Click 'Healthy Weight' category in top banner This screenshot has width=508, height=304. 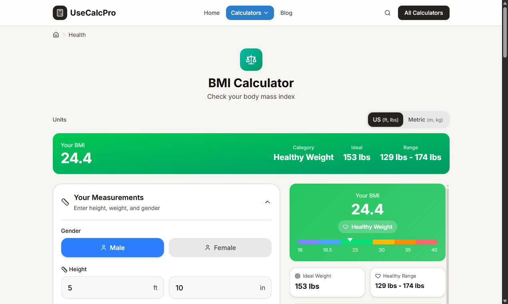click(x=304, y=157)
